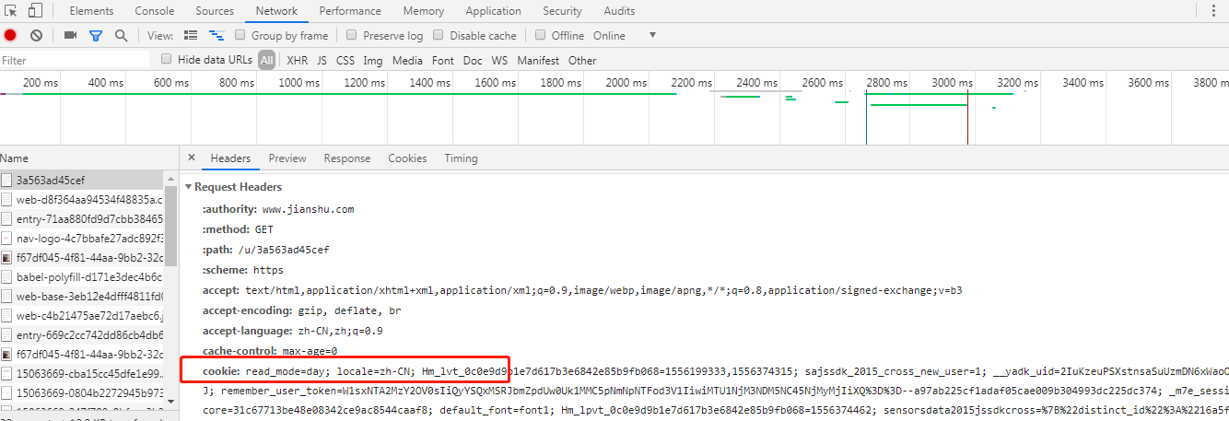Viewport: 1229px width, 421px height.
Task: Close the request details pane
Action: coord(191,158)
